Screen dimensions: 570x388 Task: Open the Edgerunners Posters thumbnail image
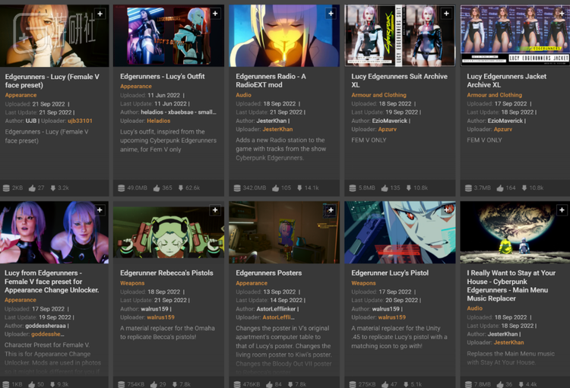(283, 232)
